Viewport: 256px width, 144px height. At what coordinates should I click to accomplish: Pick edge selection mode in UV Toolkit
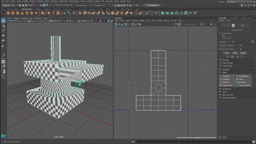tap(228, 26)
